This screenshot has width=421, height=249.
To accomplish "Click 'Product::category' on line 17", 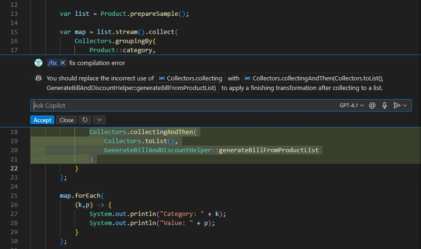I will coord(121,50).
